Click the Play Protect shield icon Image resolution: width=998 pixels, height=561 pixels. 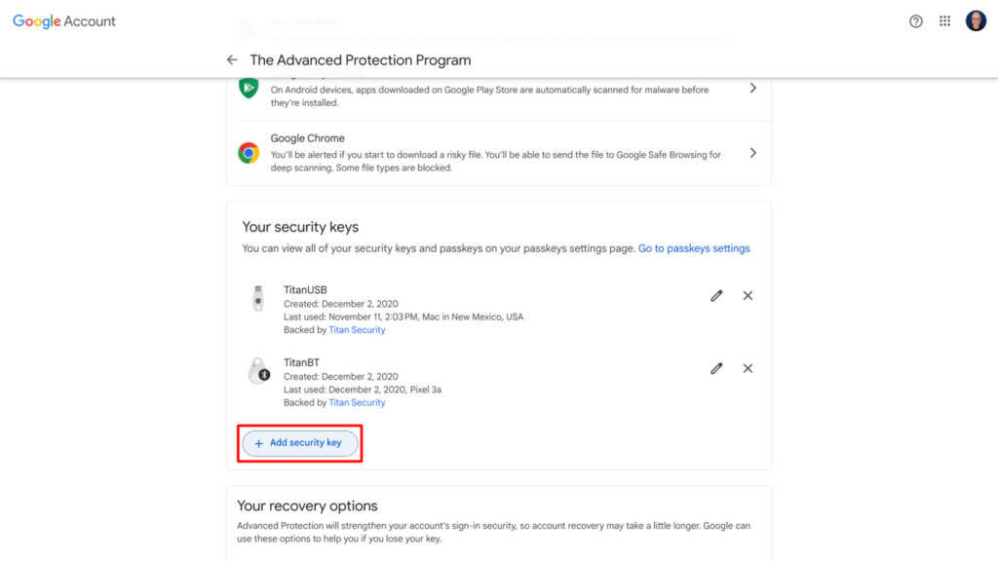248,88
